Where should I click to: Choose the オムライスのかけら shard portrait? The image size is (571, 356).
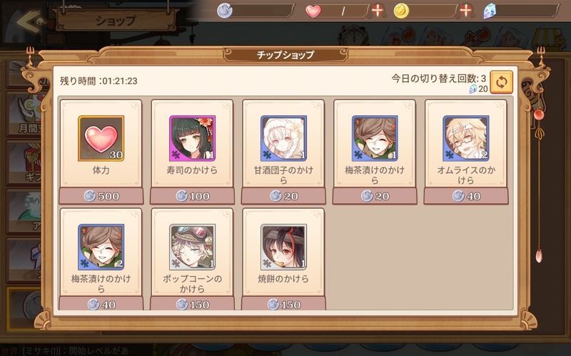pyautogui.click(x=466, y=138)
